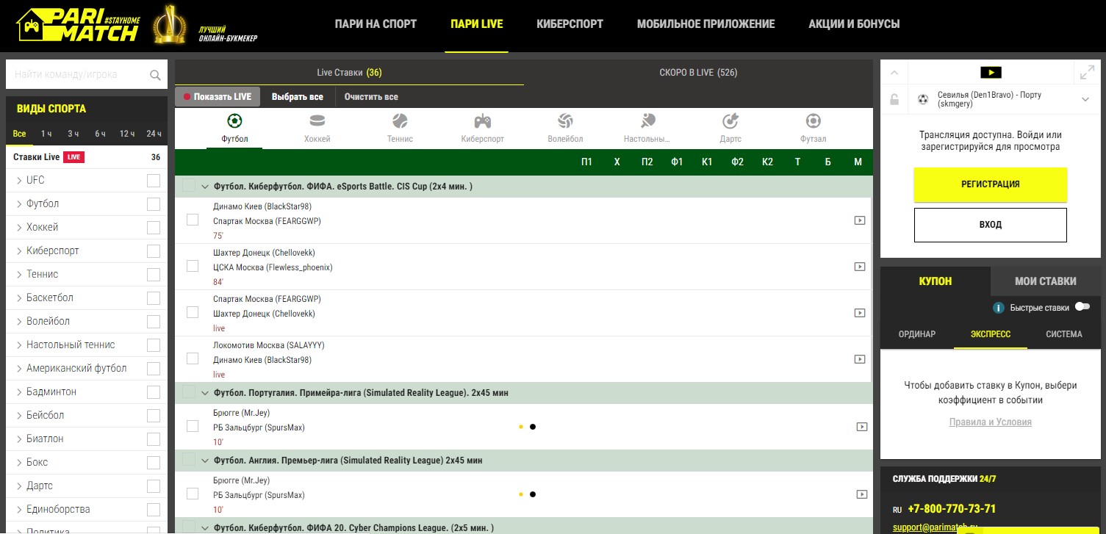Click the team/player search field
Viewport: 1106px width, 534px height.
[77, 75]
